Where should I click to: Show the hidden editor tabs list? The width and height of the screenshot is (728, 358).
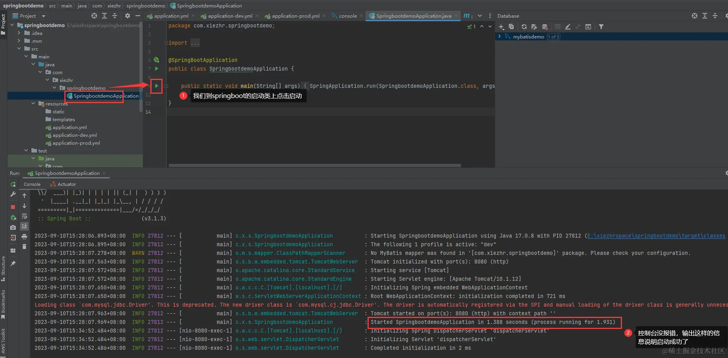coord(480,16)
